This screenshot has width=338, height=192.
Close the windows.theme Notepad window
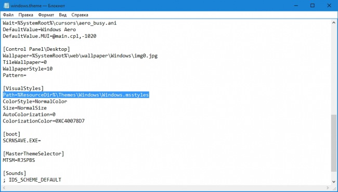329,6
